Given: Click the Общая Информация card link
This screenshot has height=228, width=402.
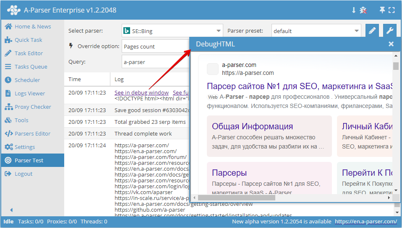Looking at the screenshot, I should pos(252,126).
